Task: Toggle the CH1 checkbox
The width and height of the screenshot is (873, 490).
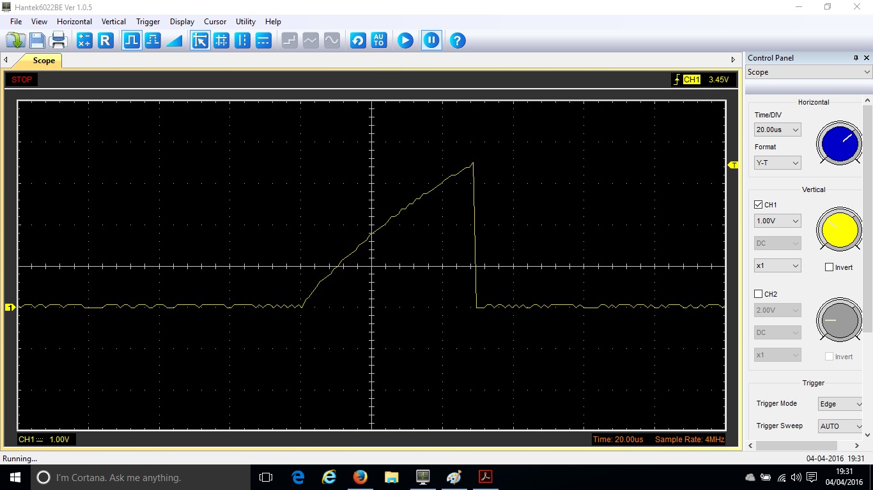Action: click(x=759, y=205)
